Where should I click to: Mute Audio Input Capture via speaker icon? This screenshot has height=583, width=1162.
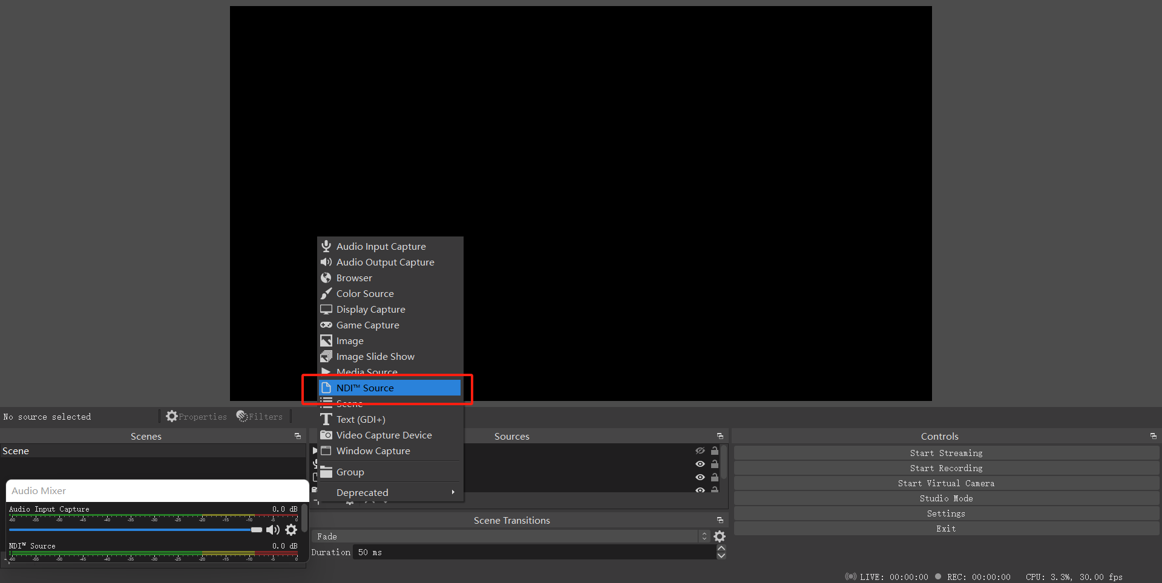click(x=273, y=529)
